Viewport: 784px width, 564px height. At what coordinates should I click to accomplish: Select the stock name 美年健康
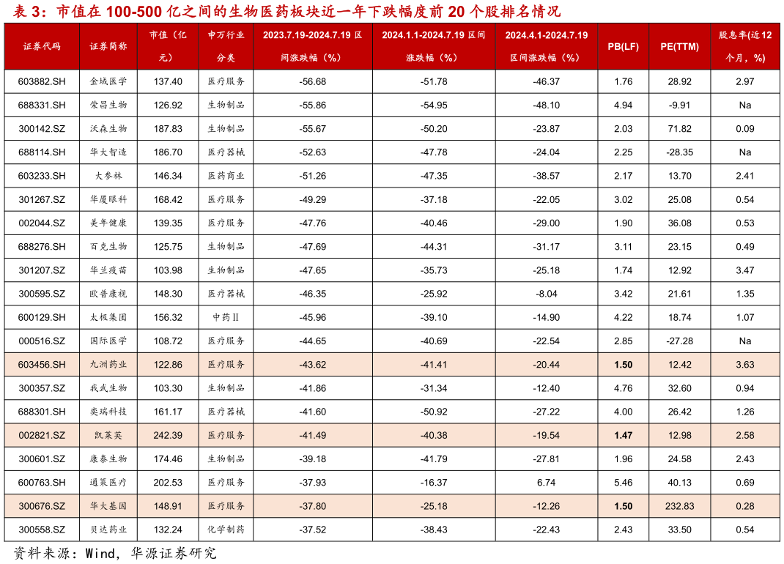tap(108, 223)
